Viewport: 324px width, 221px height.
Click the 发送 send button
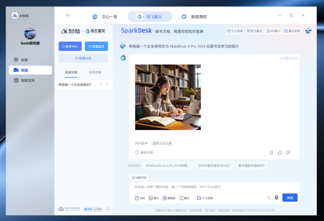tap(290, 198)
